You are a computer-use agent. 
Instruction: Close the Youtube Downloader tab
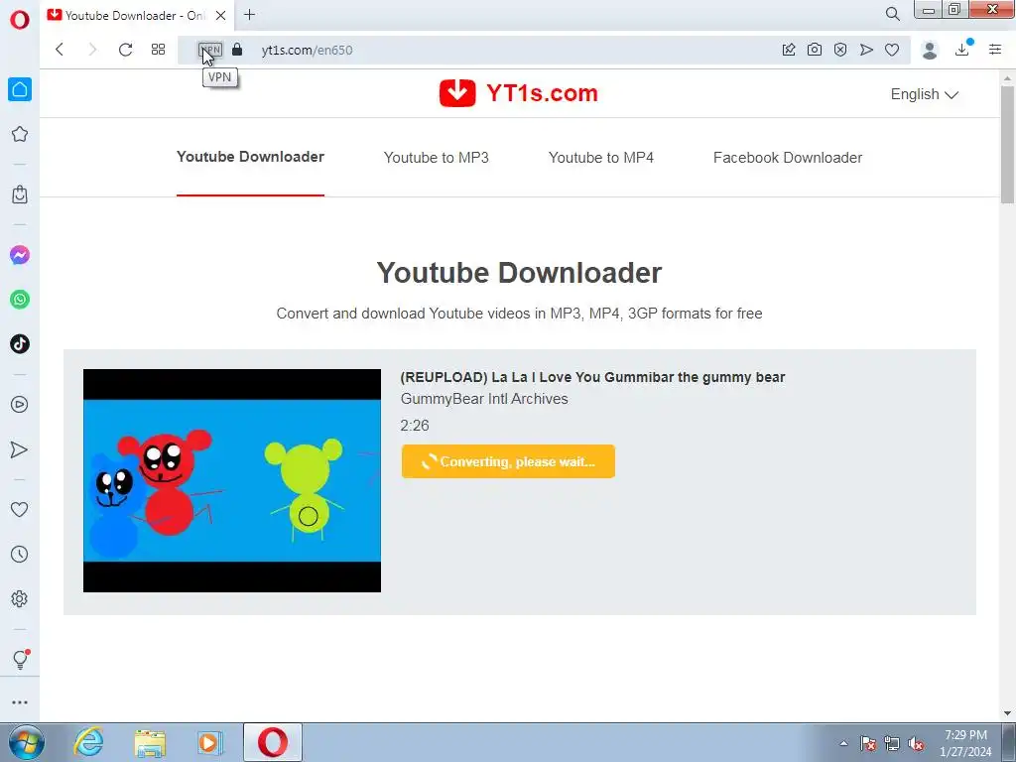point(221,15)
